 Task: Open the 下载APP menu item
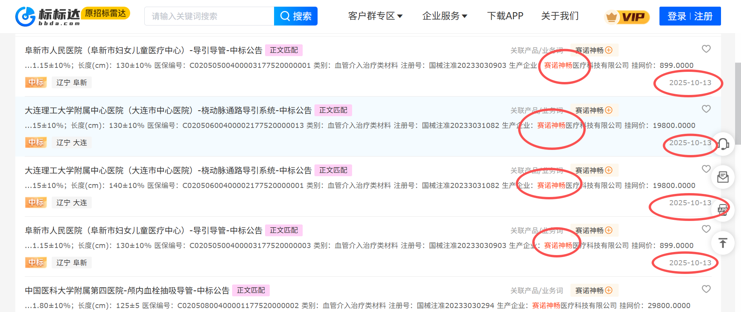[505, 16]
